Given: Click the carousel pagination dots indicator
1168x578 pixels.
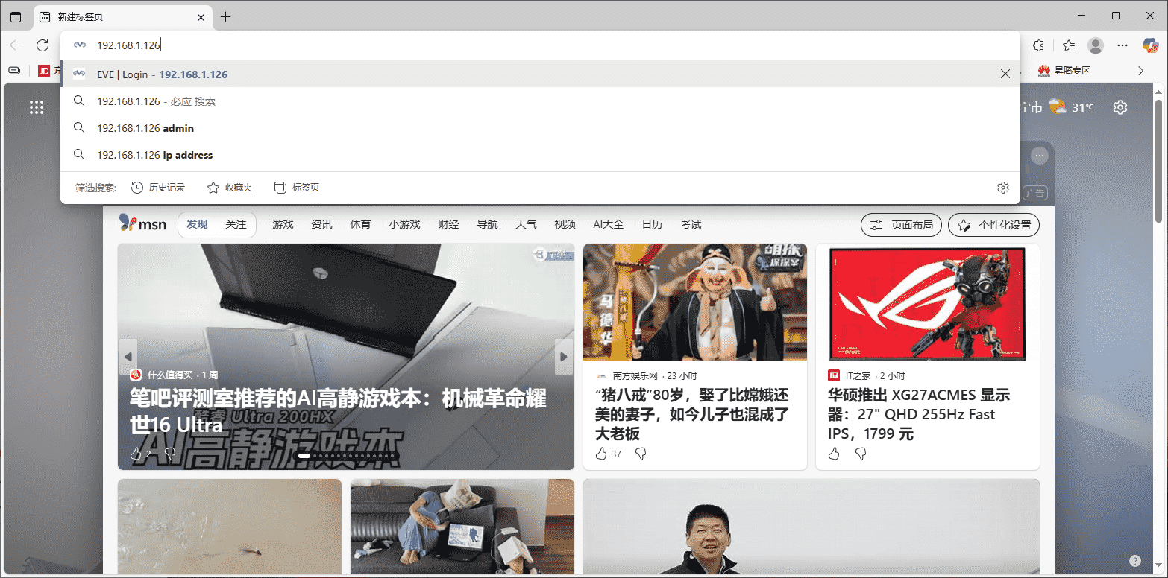Looking at the screenshot, I should (348, 455).
